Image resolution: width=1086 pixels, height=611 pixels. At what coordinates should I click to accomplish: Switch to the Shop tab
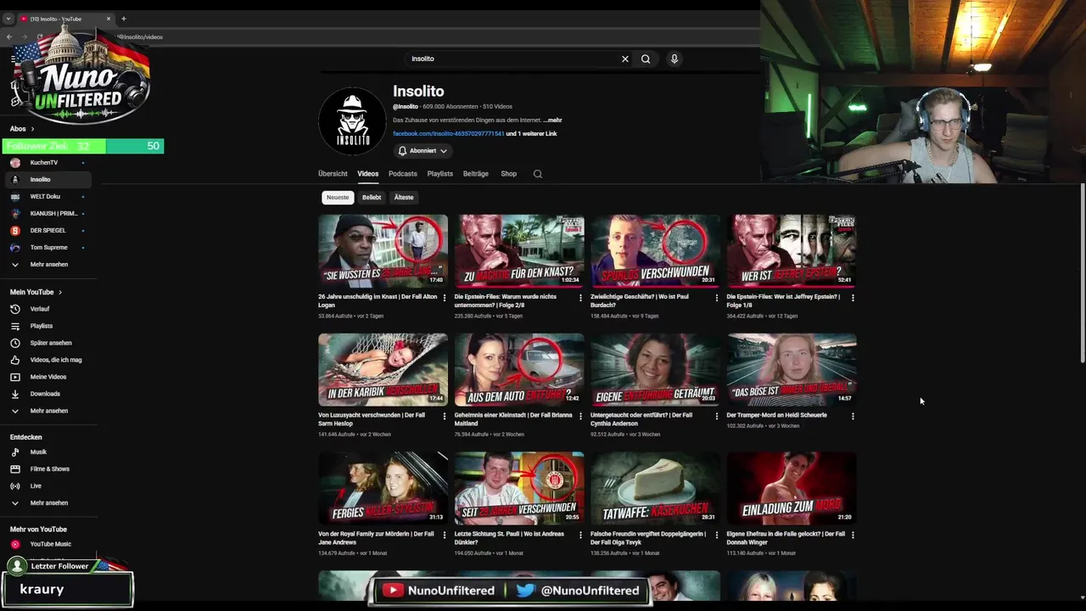pos(508,174)
